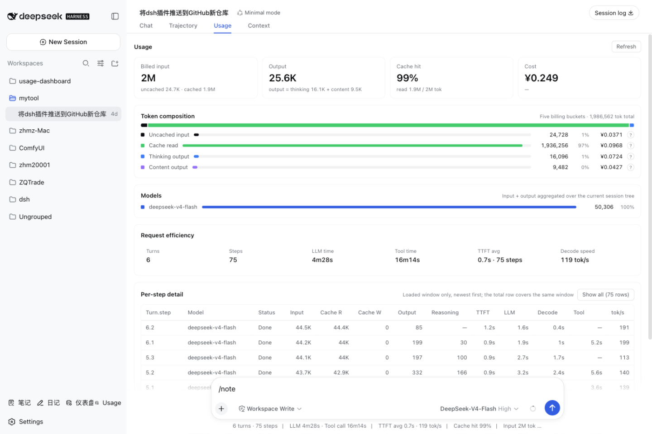
Task: Open the usage-dashboard workspace
Action: point(63,81)
